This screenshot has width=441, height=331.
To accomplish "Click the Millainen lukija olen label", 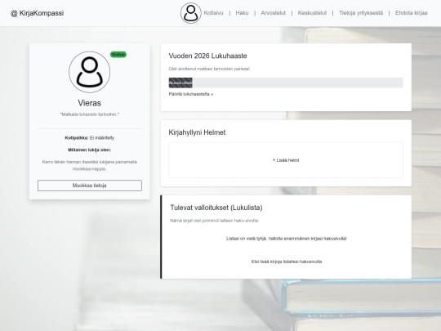I will (x=90, y=150).
